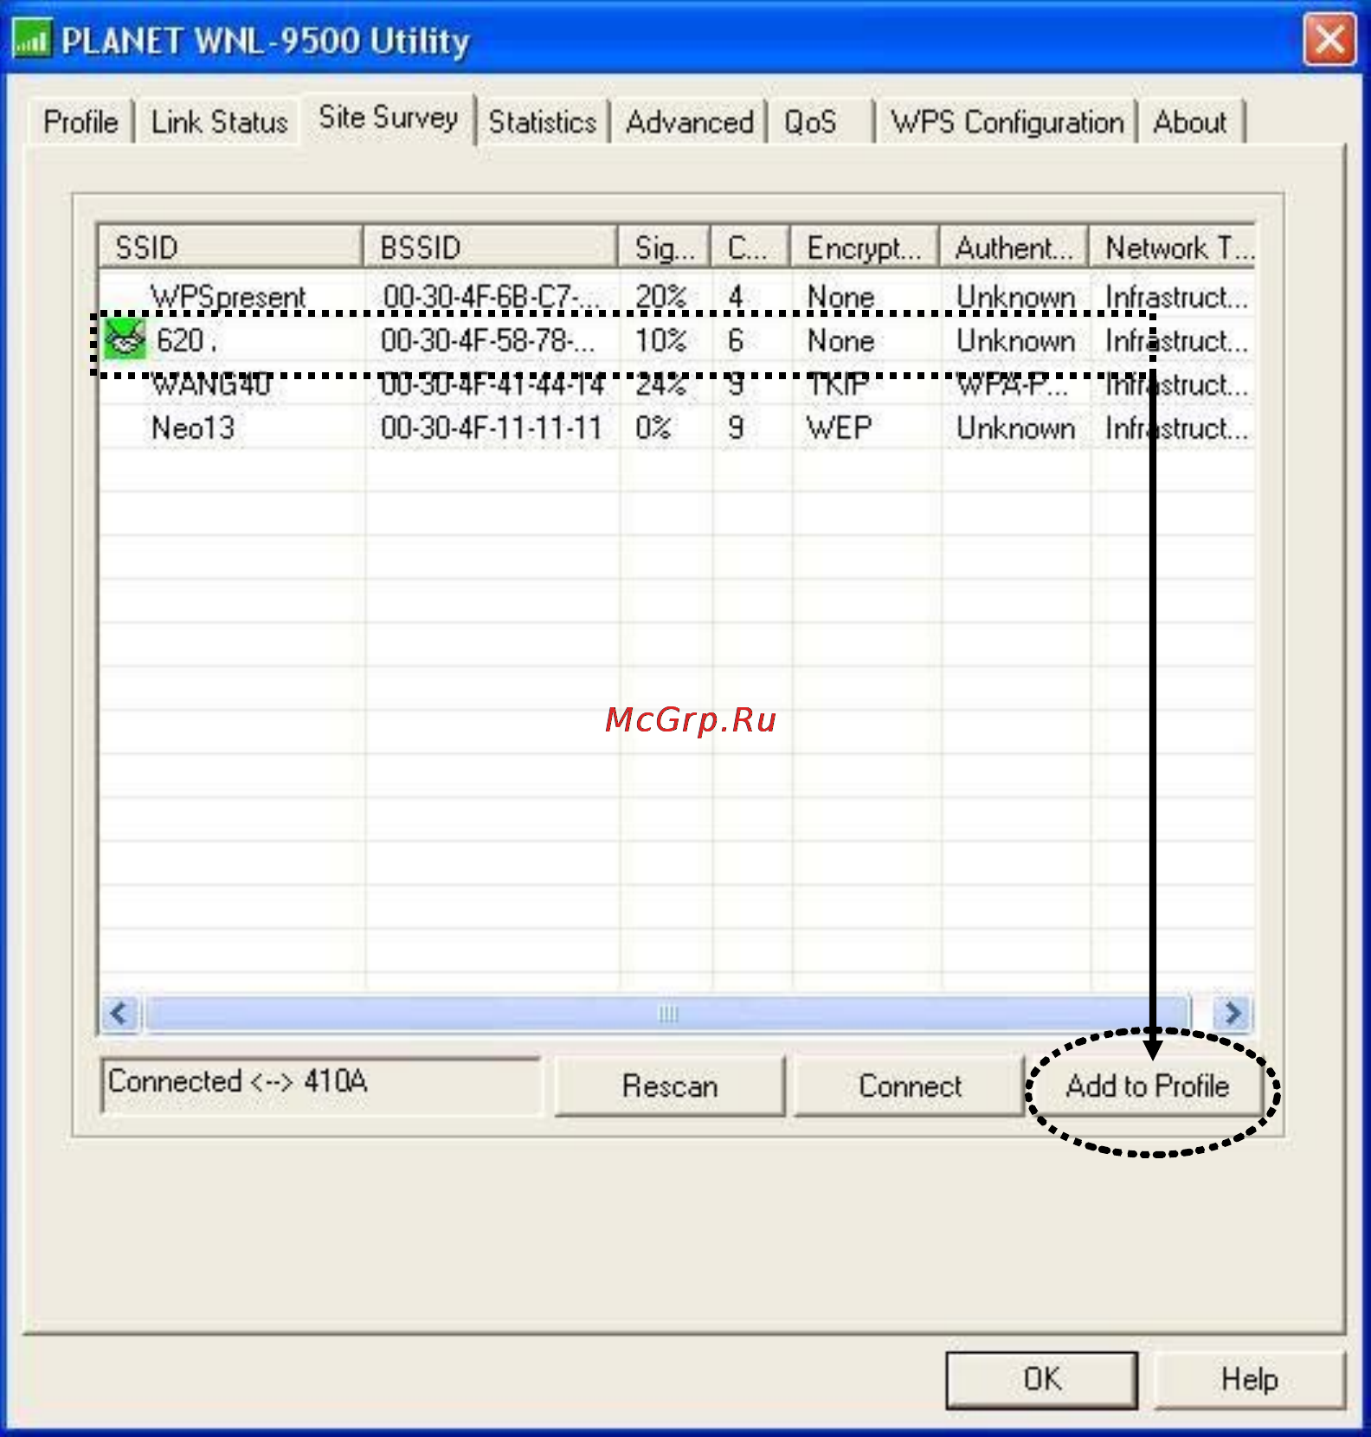Click the PLANET utility signal icon in title bar
This screenshot has height=1437, width=1371.
[32, 40]
